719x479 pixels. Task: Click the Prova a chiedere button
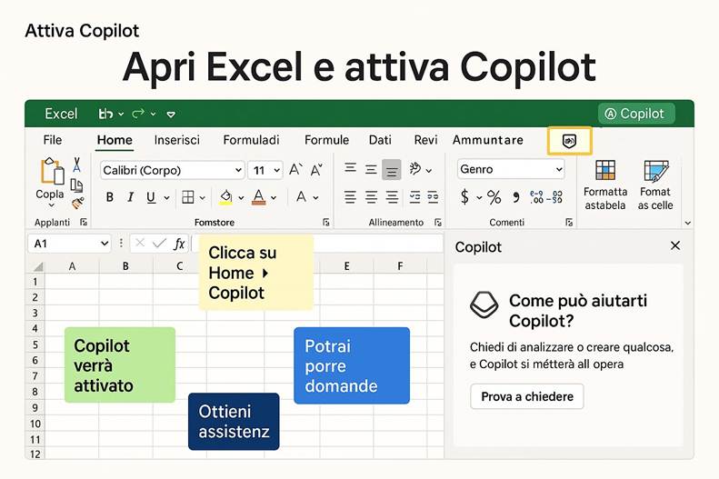click(x=527, y=396)
